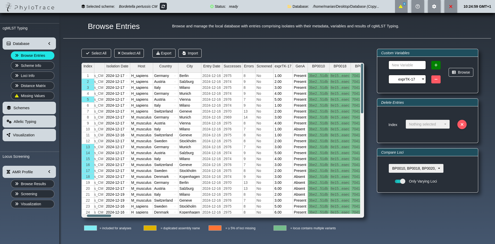The width and height of the screenshot is (495, 244).
Task: Click the reload scheme icon
Action: pos(163,6)
